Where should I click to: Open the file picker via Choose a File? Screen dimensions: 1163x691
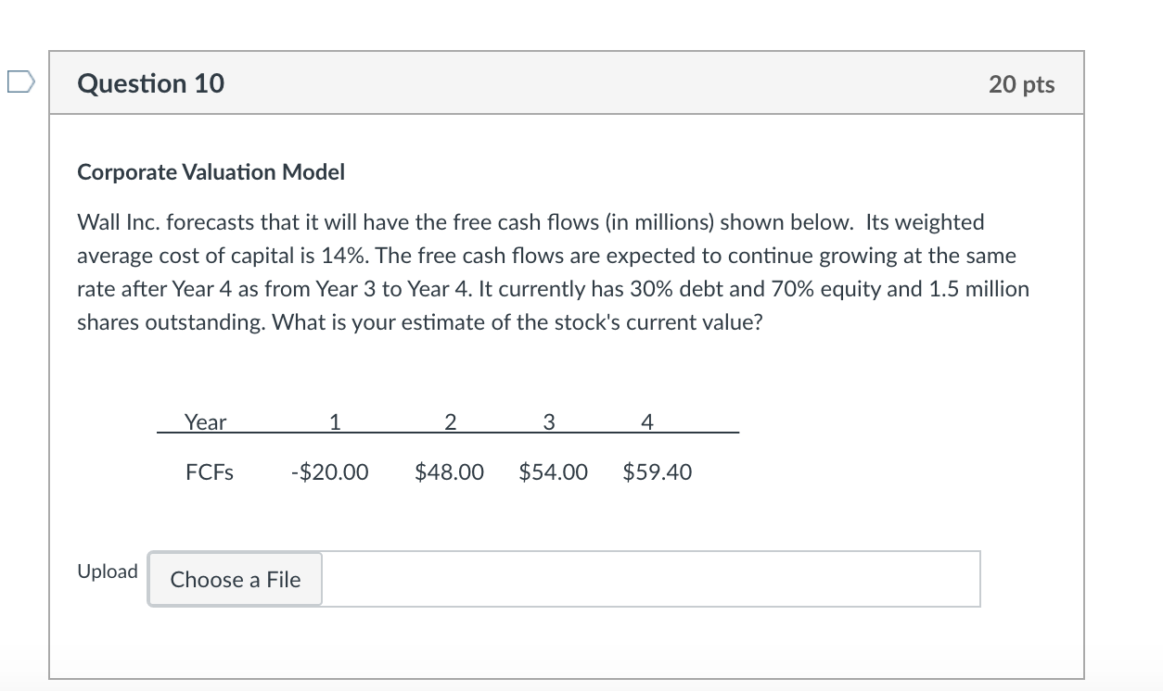click(x=234, y=579)
